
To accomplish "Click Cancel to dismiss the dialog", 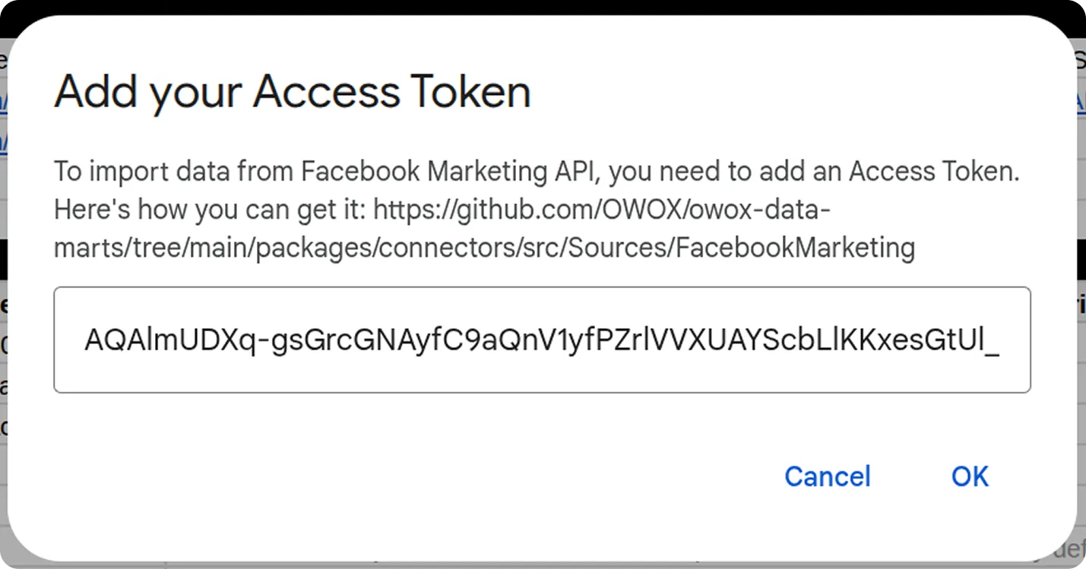I will tap(827, 476).
